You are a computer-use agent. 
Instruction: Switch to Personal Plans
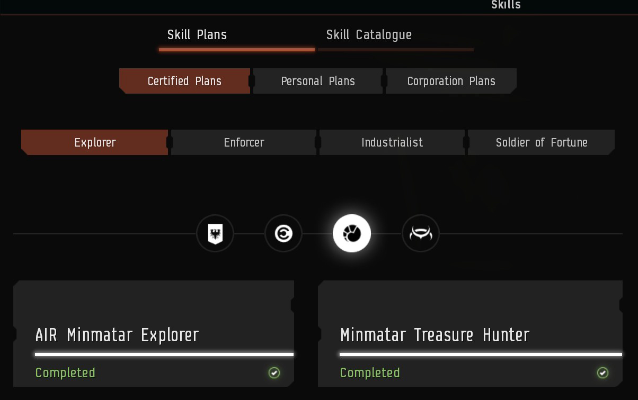(318, 81)
